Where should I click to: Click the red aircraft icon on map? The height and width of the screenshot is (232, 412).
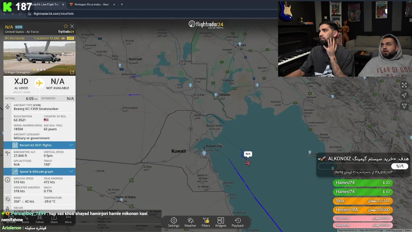point(248,163)
